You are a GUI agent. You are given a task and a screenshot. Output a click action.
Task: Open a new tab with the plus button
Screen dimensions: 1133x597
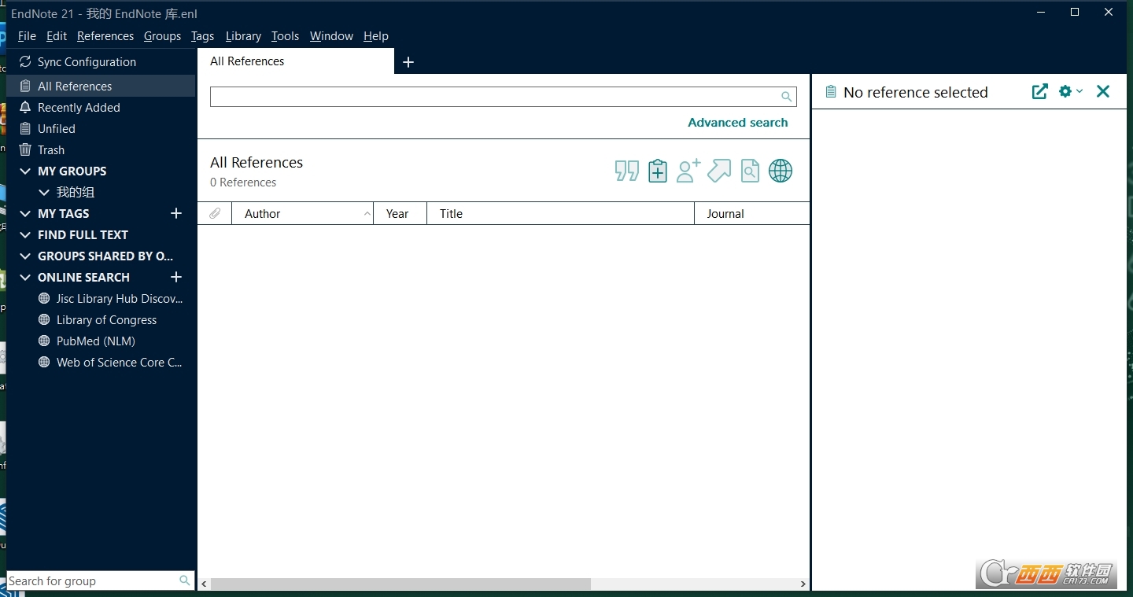coord(408,62)
